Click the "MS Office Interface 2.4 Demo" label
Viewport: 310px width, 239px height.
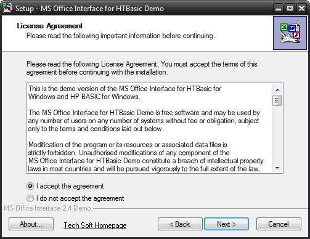coord(47,208)
